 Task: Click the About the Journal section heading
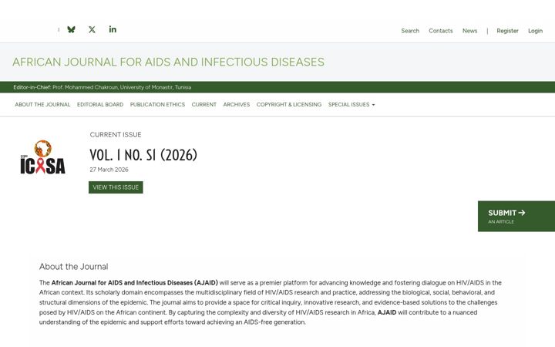pos(74,267)
